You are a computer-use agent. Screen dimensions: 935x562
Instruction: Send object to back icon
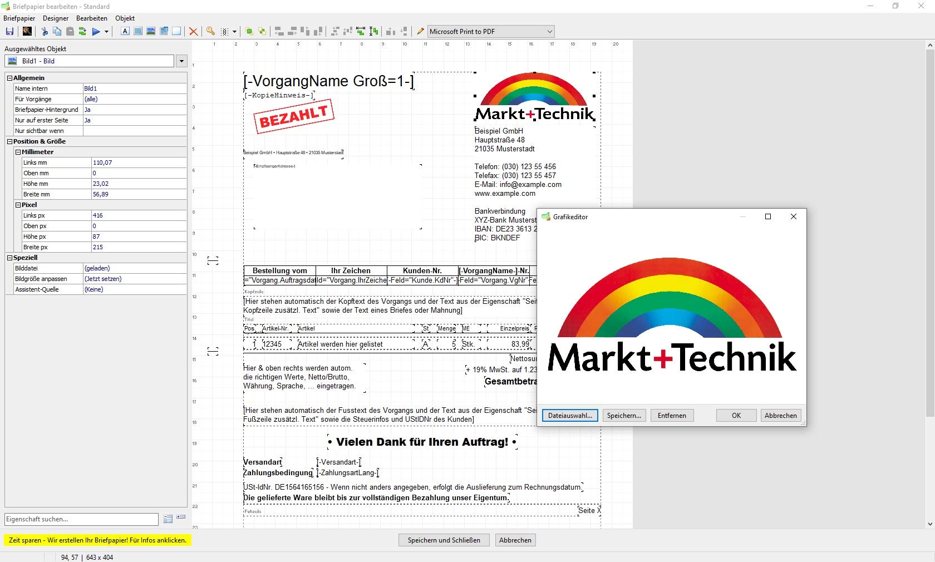(262, 32)
